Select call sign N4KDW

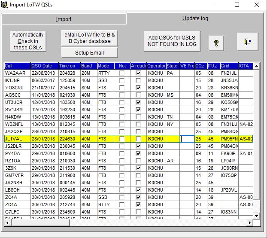pyautogui.click(x=13, y=117)
